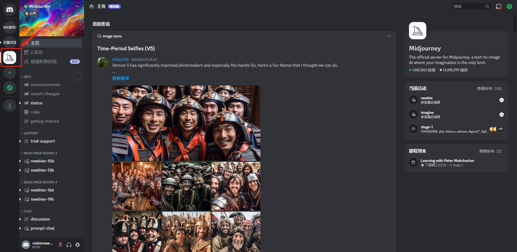Collapse the CHAT channel category
This screenshot has height=252, width=517.
27,211
